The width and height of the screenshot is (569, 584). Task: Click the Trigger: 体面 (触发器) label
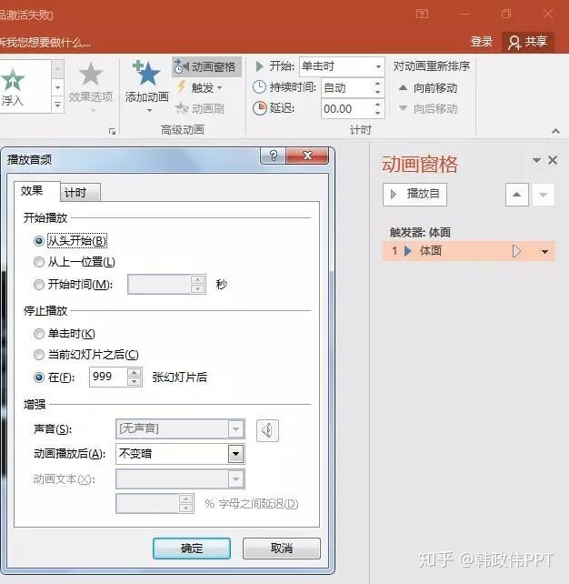click(x=420, y=233)
